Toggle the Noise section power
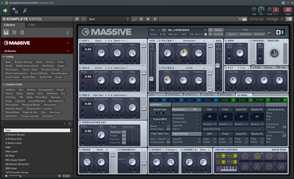This screenshot has height=179, width=294. (x=80, y=150)
